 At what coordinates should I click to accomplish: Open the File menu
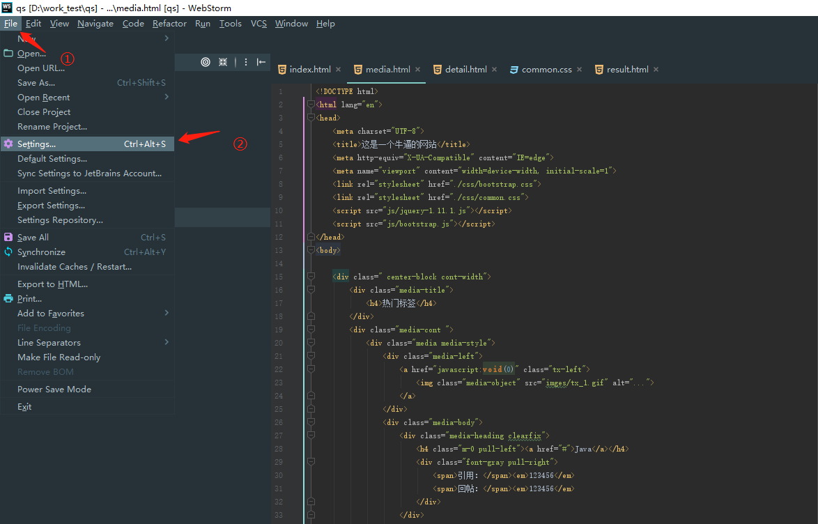pyautogui.click(x=10, y=24)
